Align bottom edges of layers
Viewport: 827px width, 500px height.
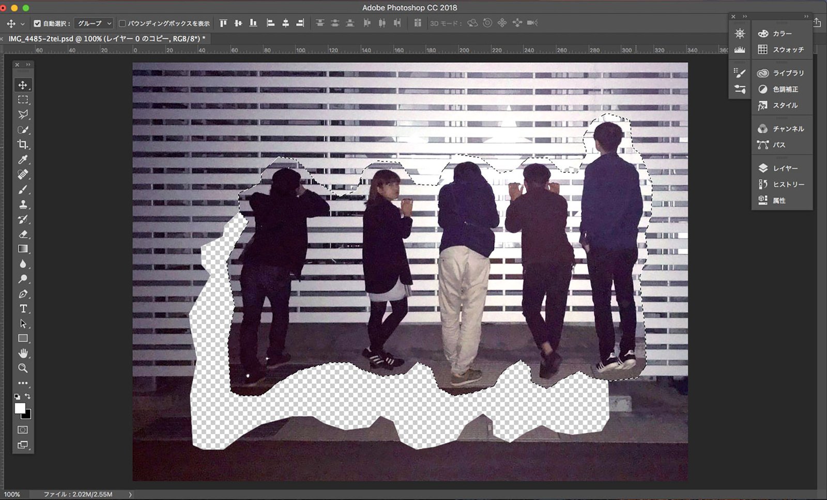253,23
